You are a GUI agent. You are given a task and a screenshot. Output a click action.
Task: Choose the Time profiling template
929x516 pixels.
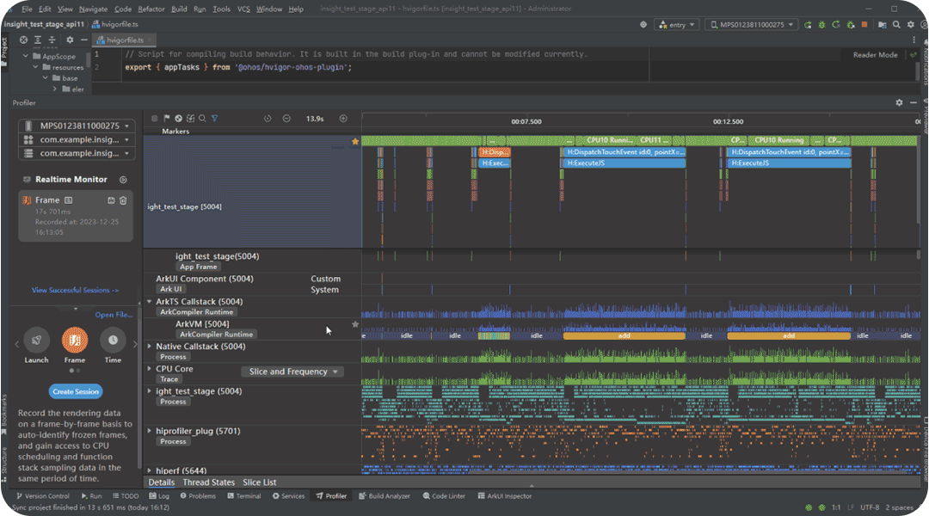[113, 341]
